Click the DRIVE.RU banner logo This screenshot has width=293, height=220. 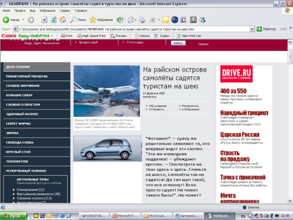236,74
